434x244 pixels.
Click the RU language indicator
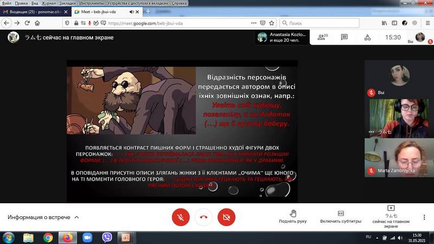(x=368, y=237)
